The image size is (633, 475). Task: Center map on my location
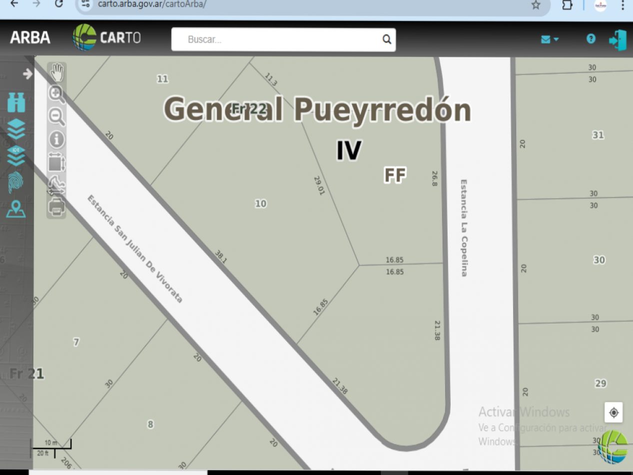pyautogui.click(x=614, y=412)
